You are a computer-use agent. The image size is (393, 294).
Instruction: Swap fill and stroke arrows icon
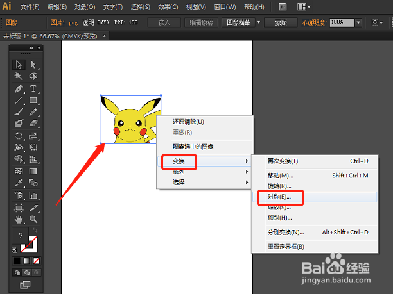pos(35,230)
